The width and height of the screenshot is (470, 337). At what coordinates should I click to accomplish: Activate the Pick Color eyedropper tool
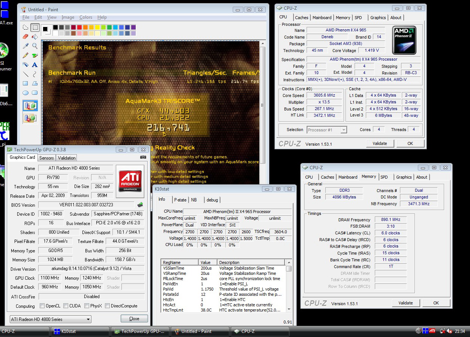point(25,46)
